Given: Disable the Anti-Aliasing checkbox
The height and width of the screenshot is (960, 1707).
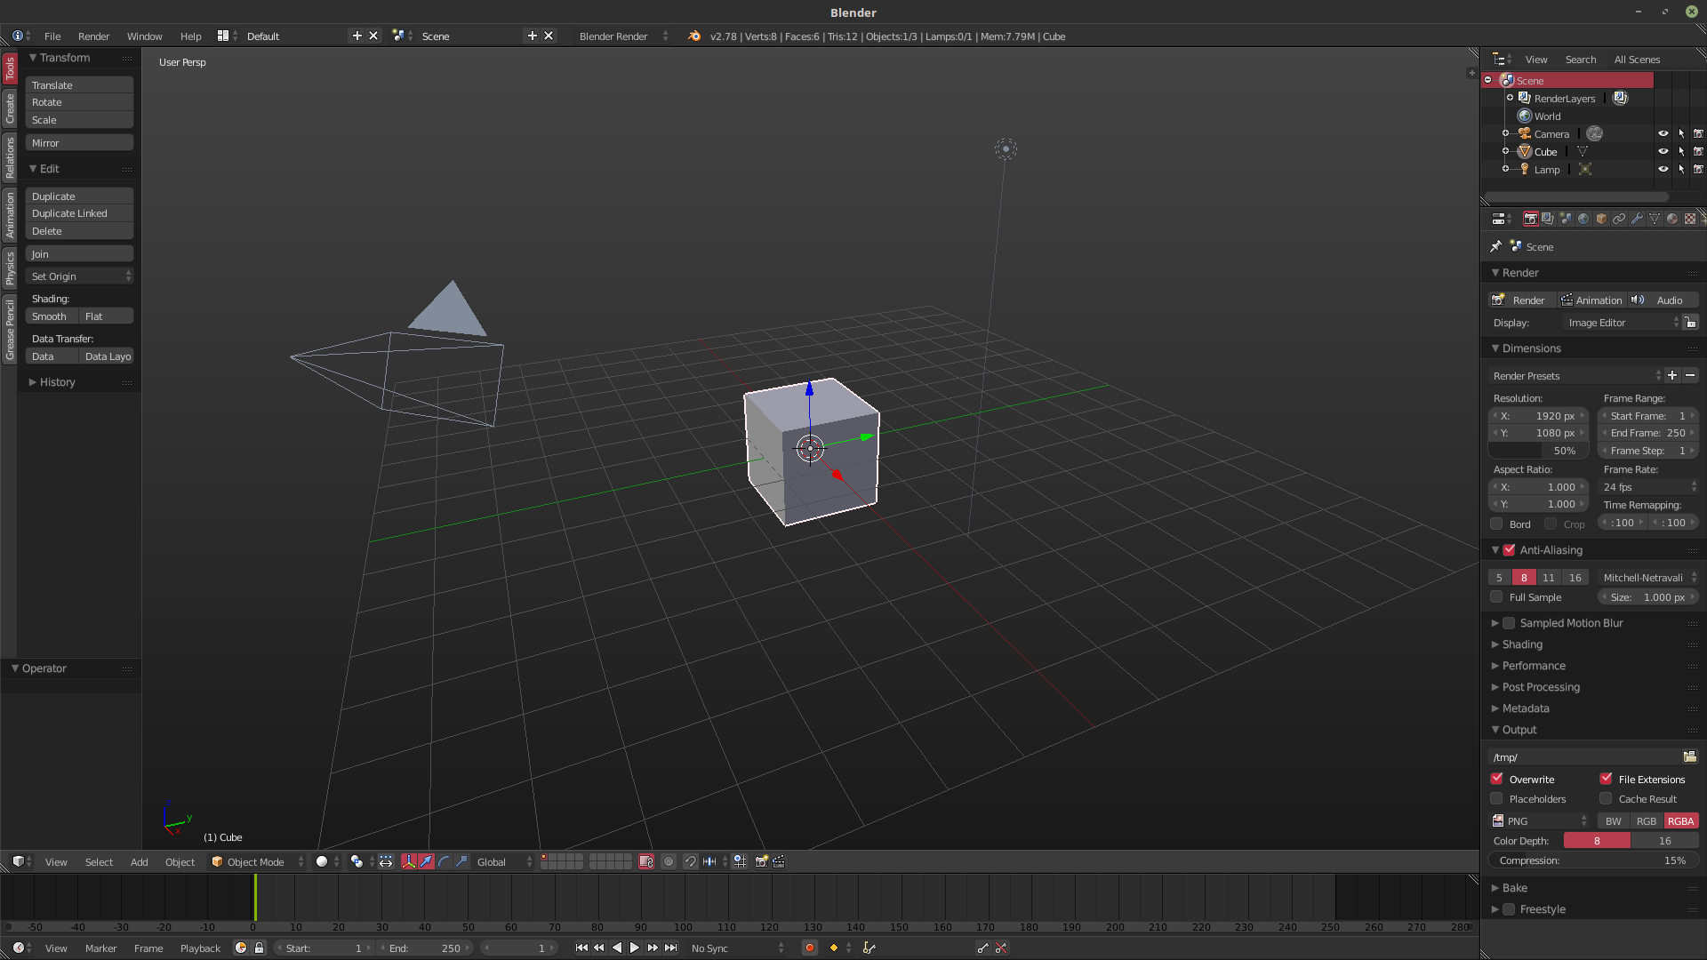Looking at the screenshot, I should click(1509, 550).
